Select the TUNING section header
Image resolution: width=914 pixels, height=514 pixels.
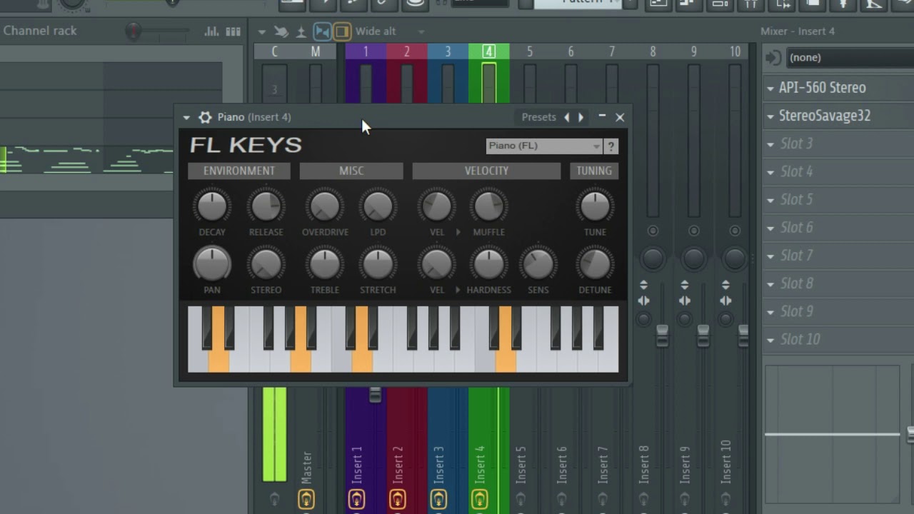pyautogui.click(x=594, y=171)
